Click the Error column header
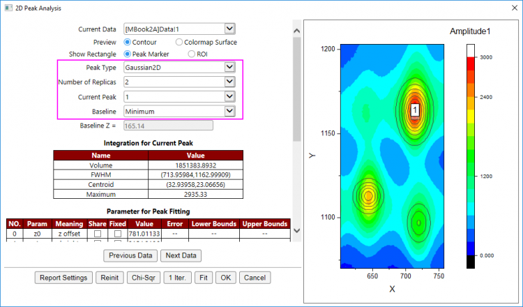The width and height of the screenshot is (523, 307). point(175,223)
